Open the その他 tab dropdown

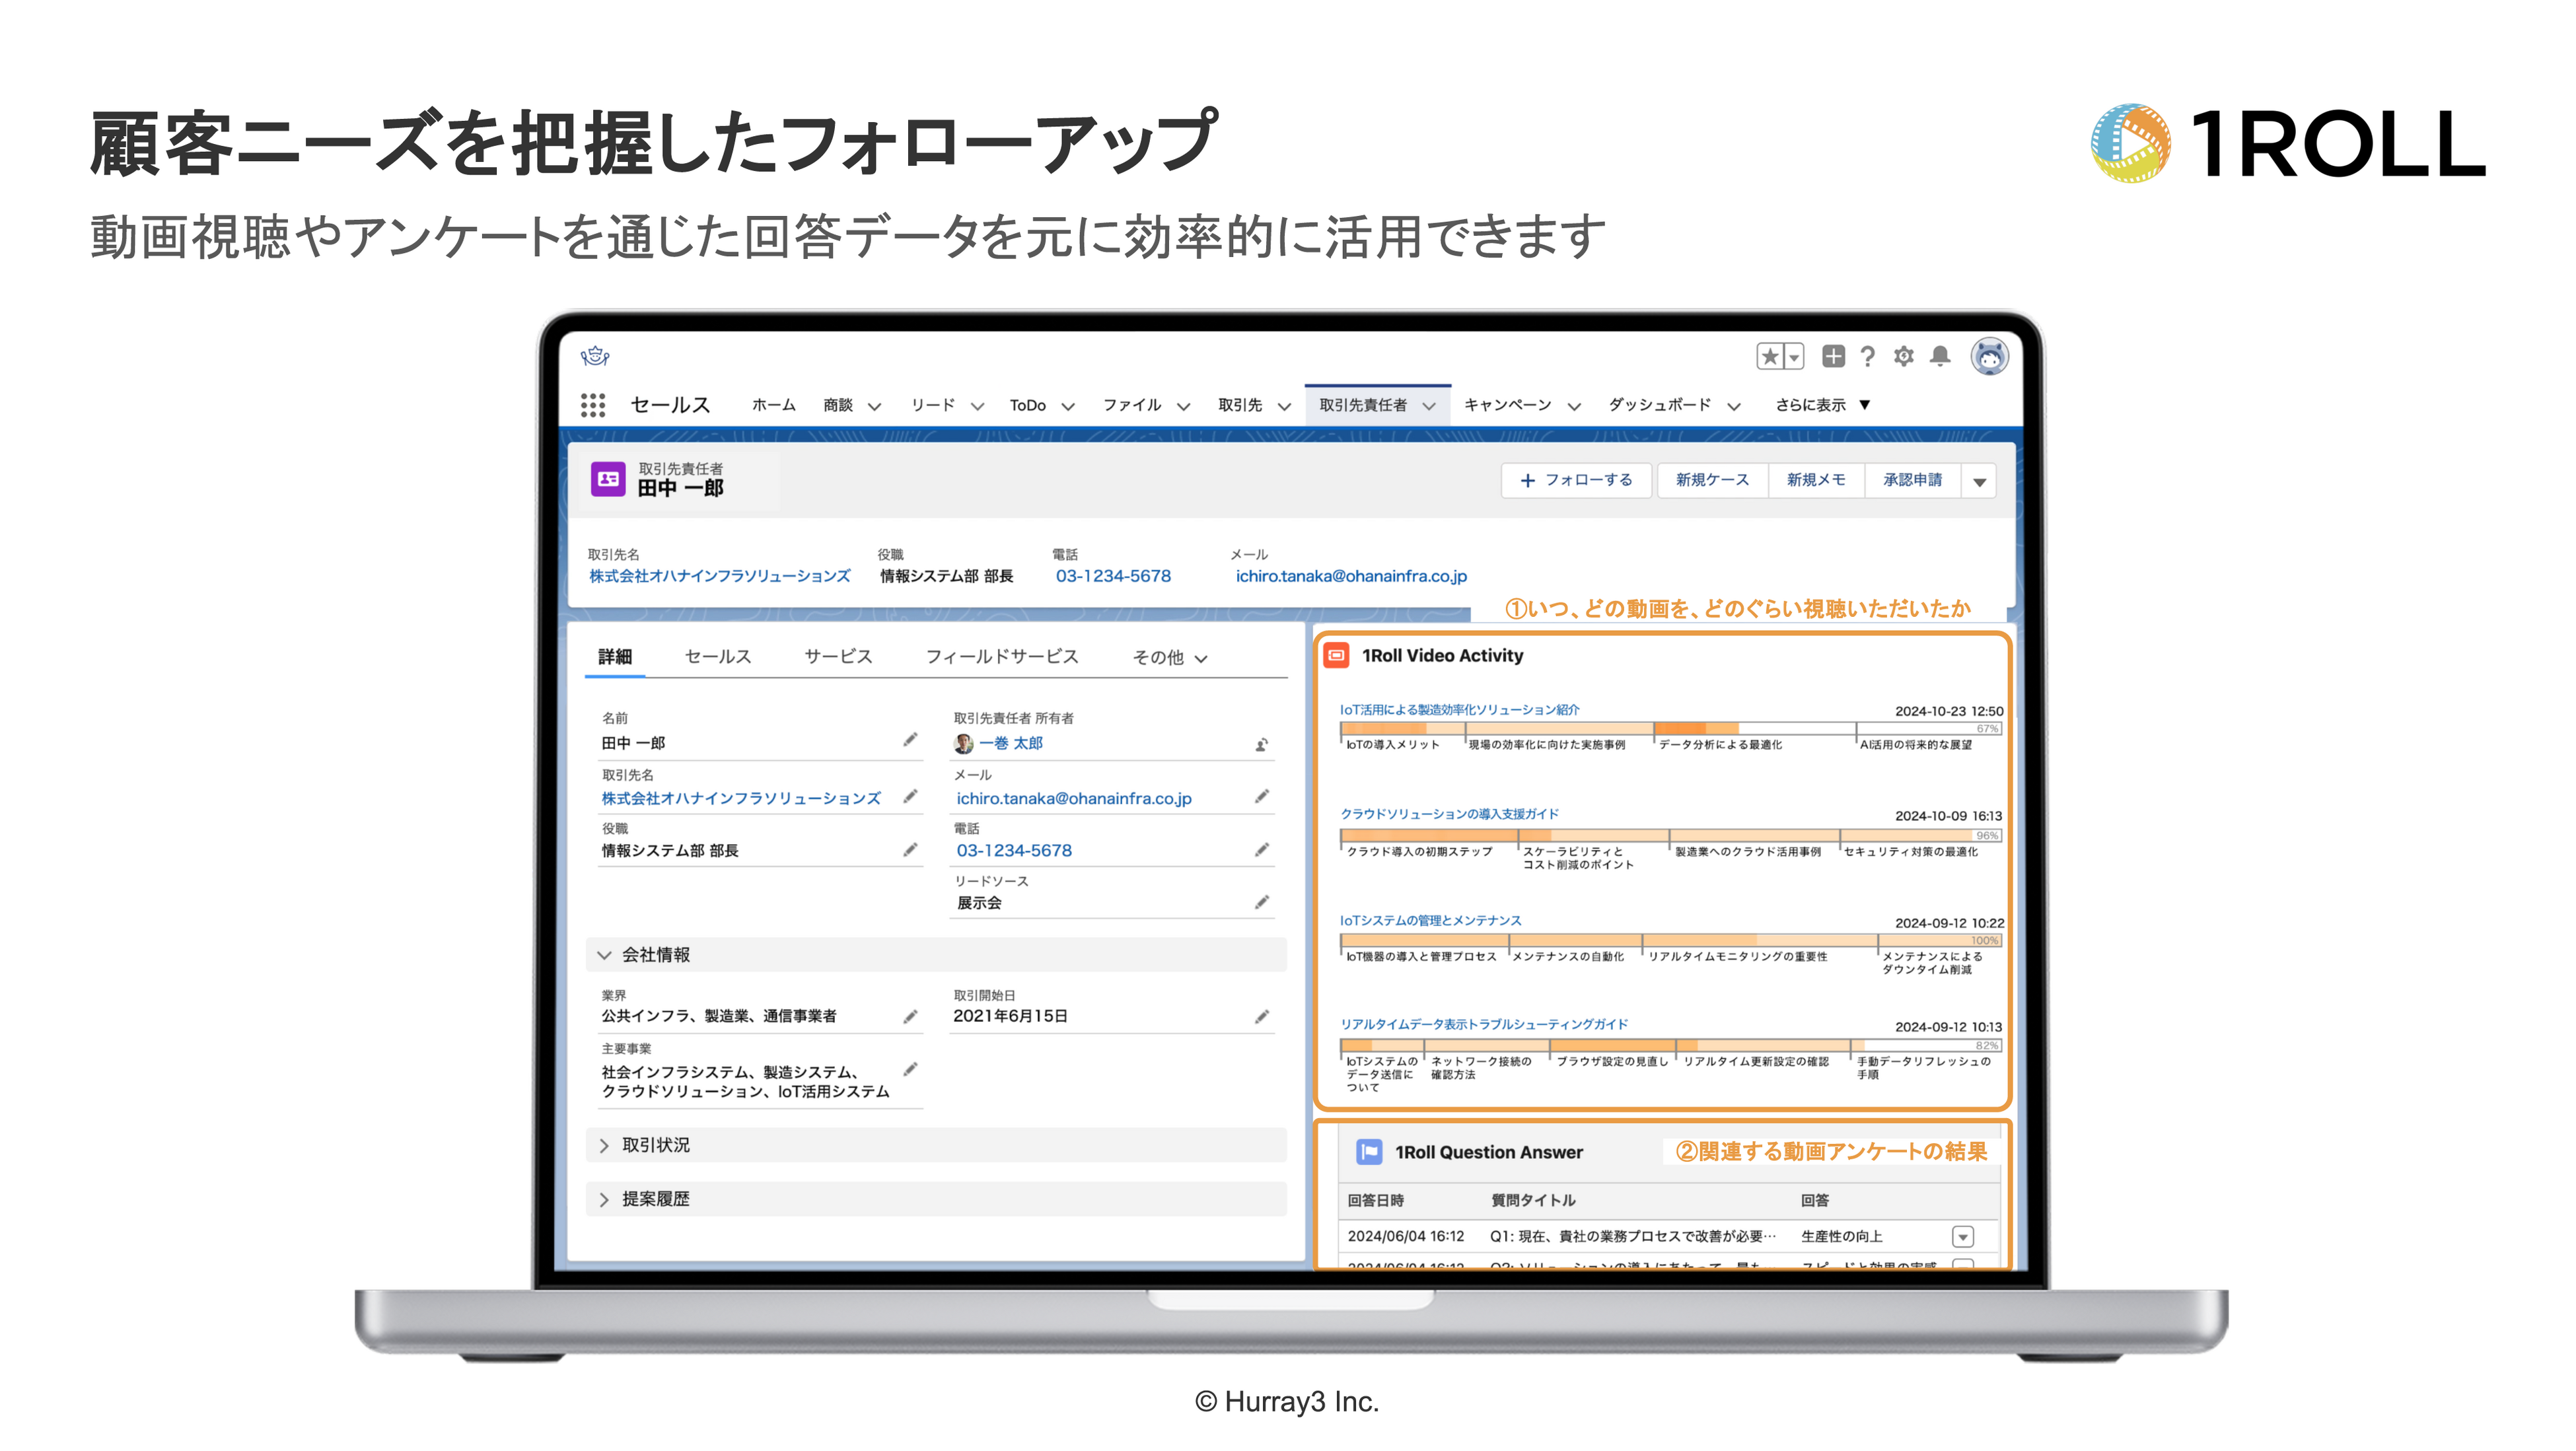(1169, 657)
